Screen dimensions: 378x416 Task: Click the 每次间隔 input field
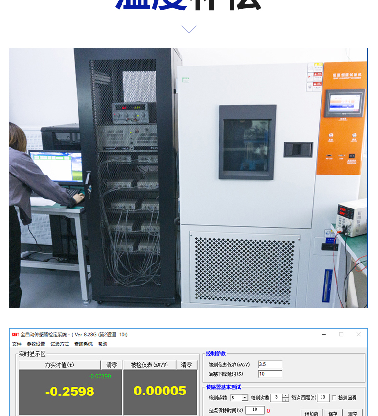click(323, 398)
